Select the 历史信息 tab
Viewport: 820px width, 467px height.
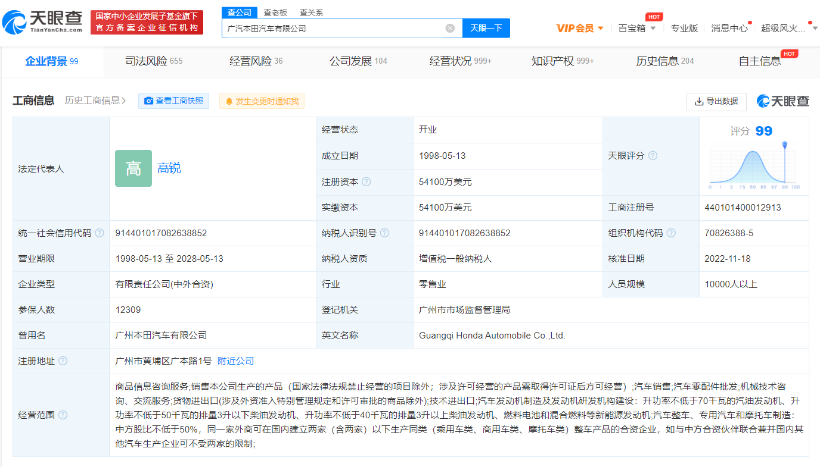[665, 61]
